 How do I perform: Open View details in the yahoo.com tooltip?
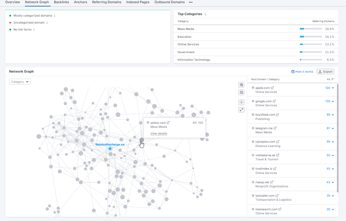click(159, 133)
